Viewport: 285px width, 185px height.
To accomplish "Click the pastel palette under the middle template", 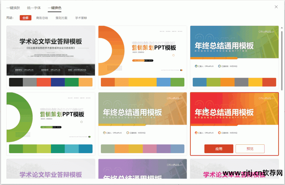I will pos(142,149).
